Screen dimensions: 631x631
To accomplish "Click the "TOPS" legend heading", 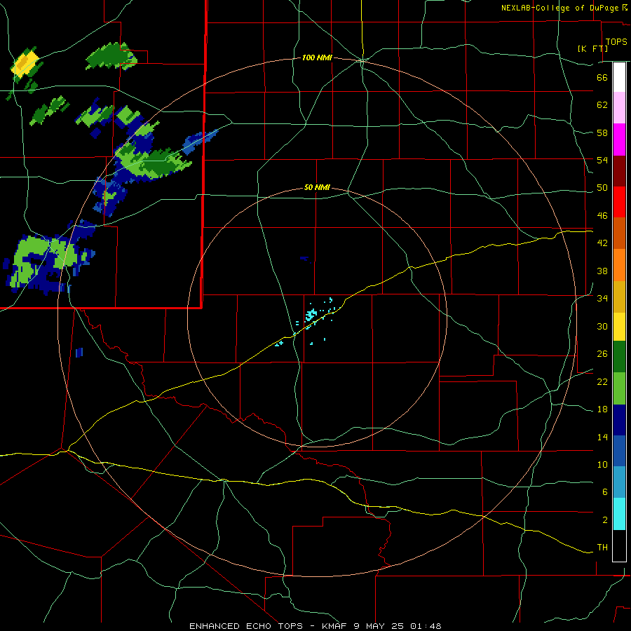I will click(x=616, y=41).
